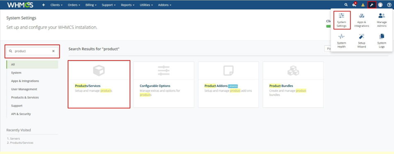This screenshot has width=394, height=154.
Task: Expand the Utilities menu
Action: 147,5
